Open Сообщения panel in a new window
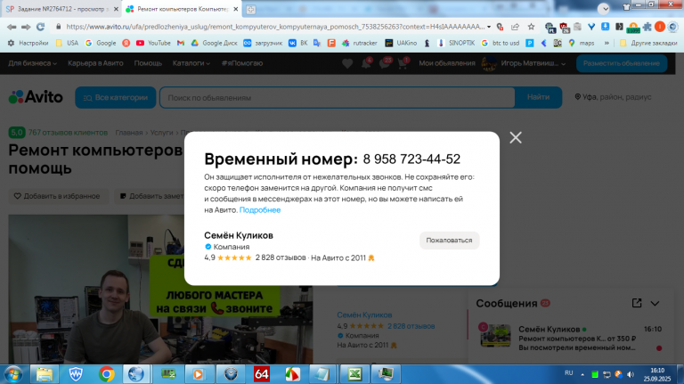This screenshot has height=384, width=684. [x=637, y=303]
